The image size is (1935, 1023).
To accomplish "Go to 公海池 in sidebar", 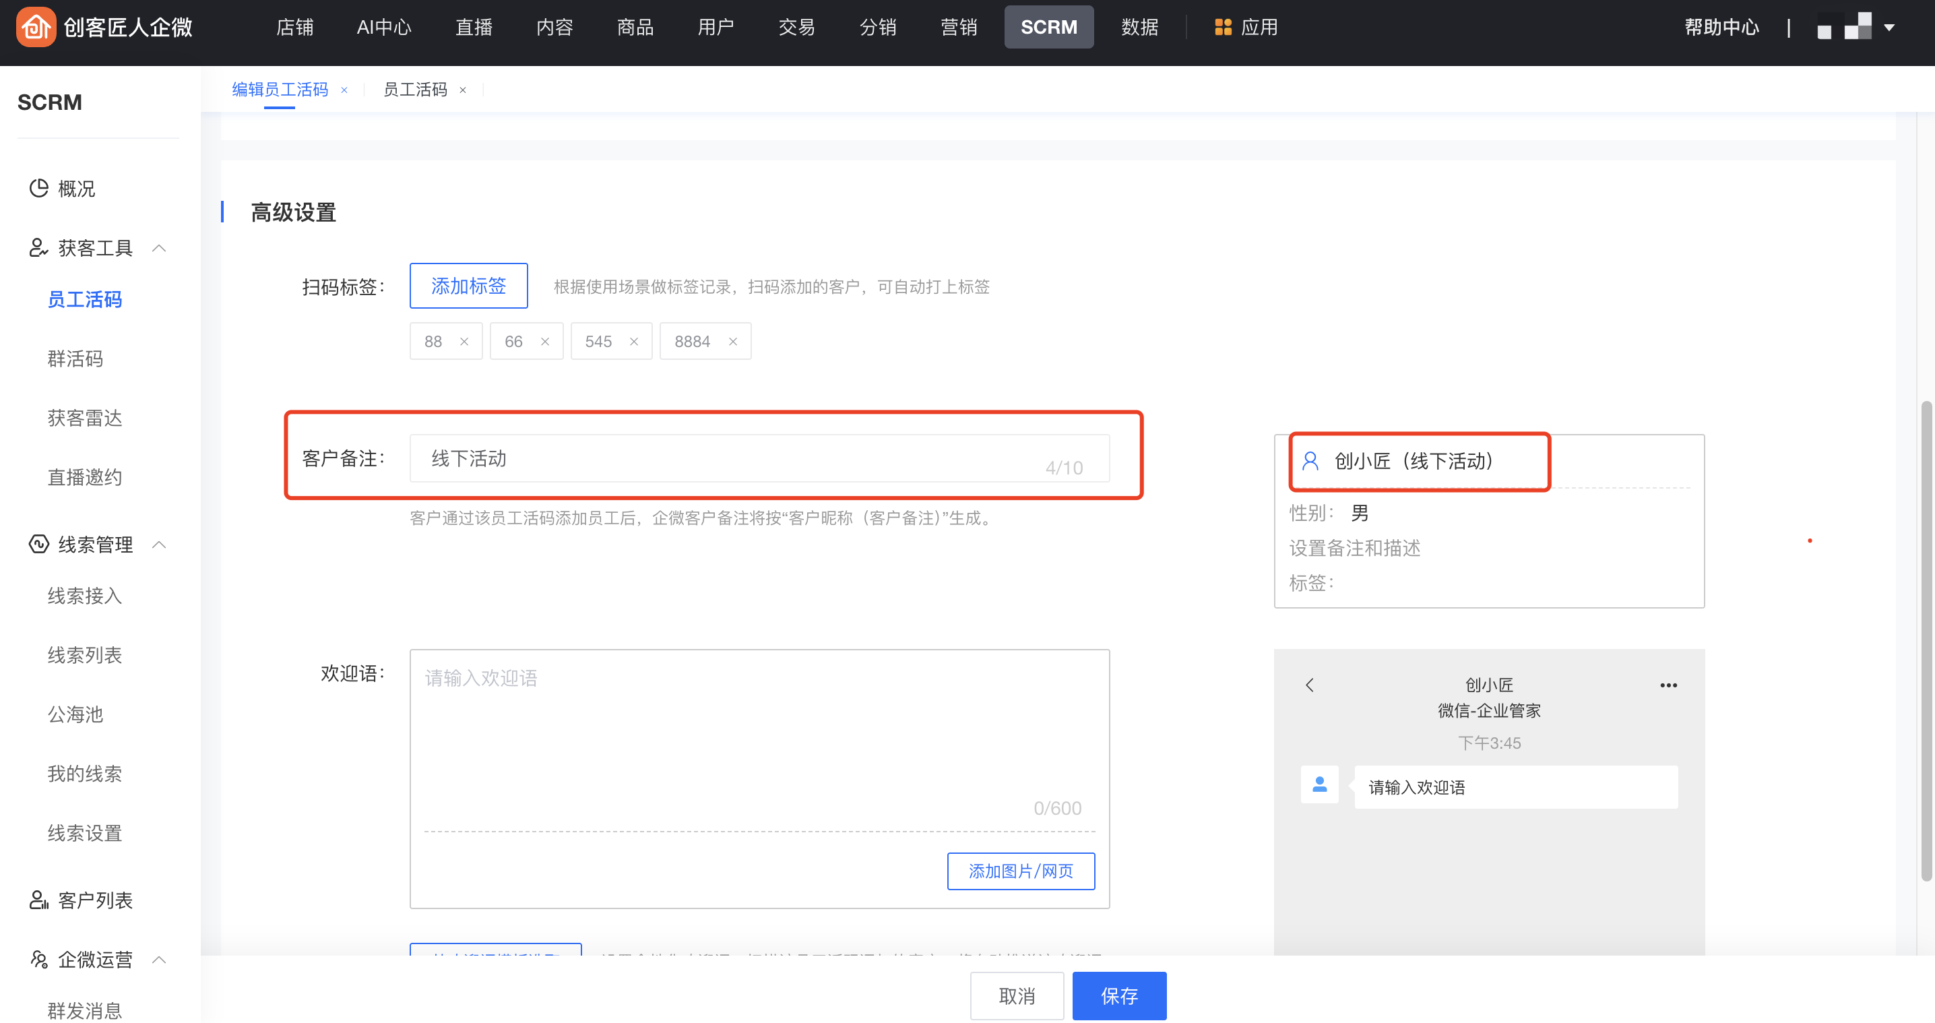I will 75,715.
